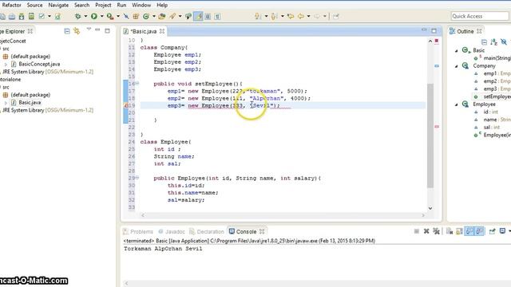Screen dimensions: 511x287
Task: Select the Outline view tab
Action: click(x=465, y=31)
